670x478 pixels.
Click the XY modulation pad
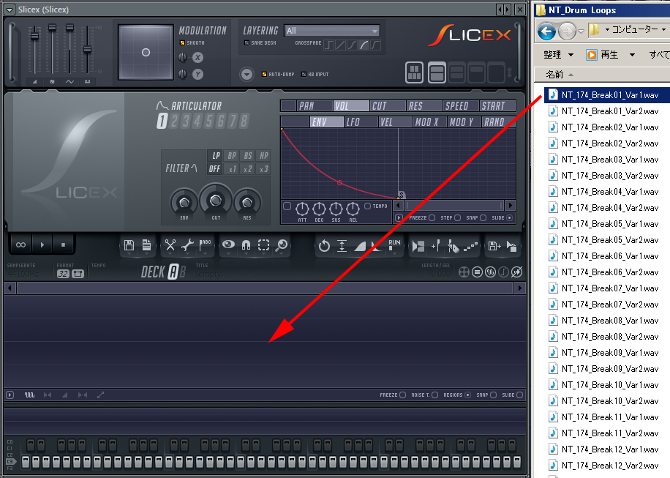146,52
